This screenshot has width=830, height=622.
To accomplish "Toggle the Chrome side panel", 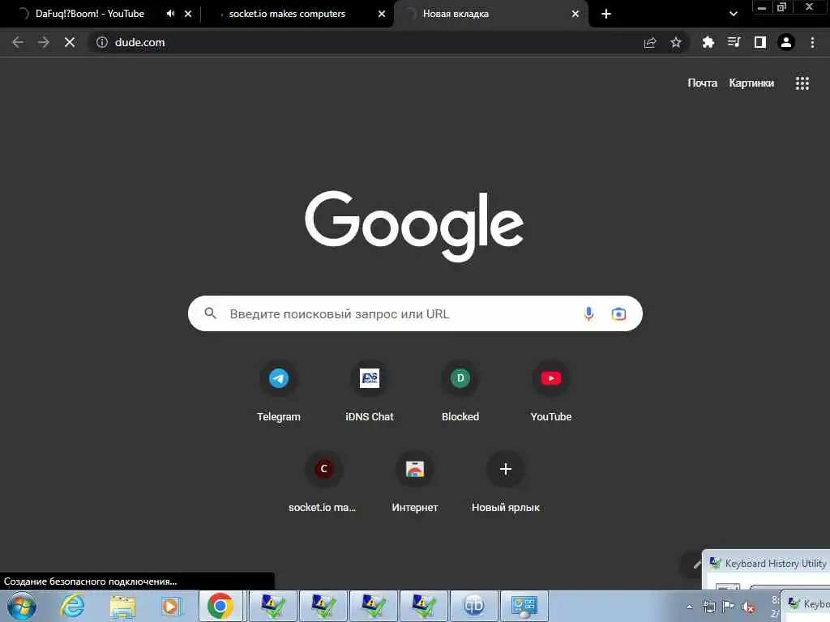I will click(760, 42).
